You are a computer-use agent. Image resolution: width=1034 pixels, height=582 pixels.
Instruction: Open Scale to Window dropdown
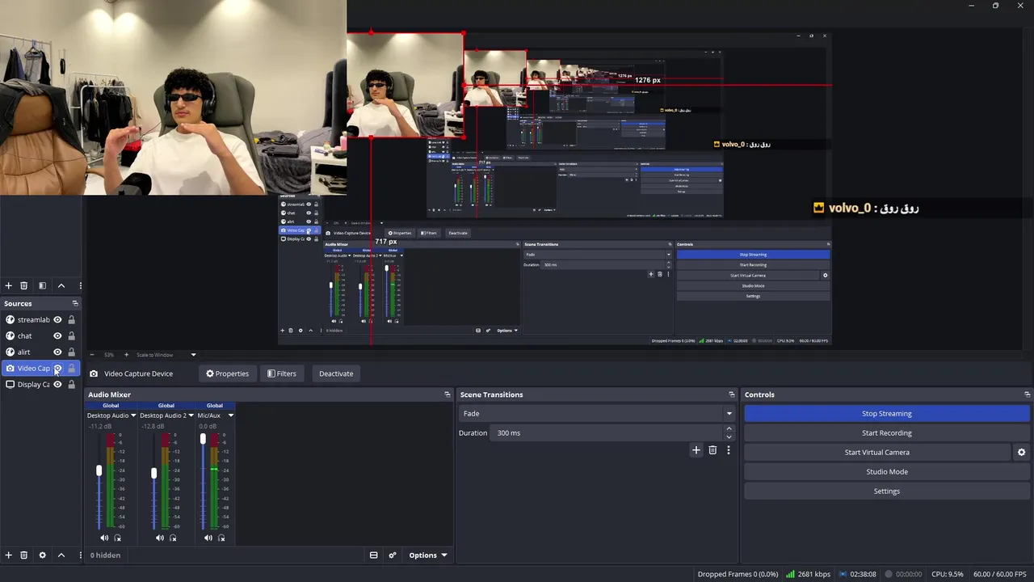[x=166, y=355]
